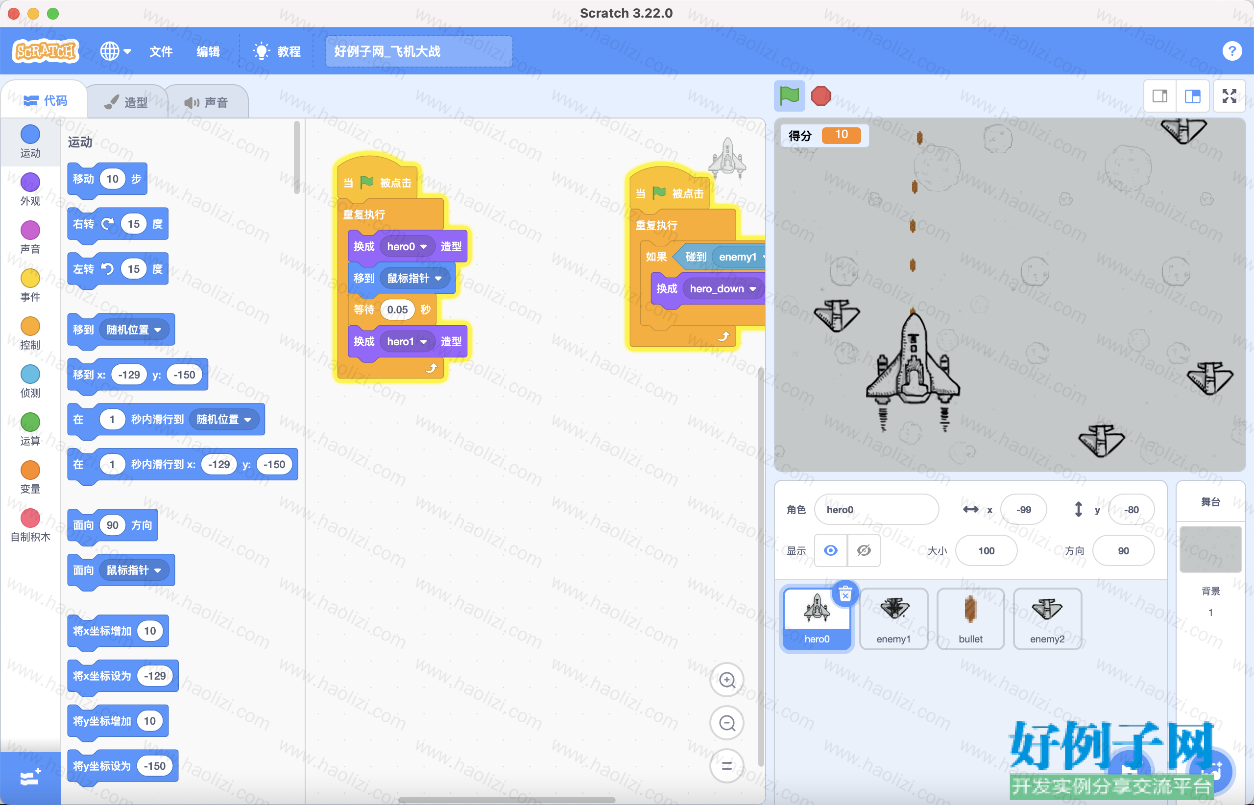Open the add extension button
The width and height of the screenshot is (1254, 805).
[x=30, y=778]
